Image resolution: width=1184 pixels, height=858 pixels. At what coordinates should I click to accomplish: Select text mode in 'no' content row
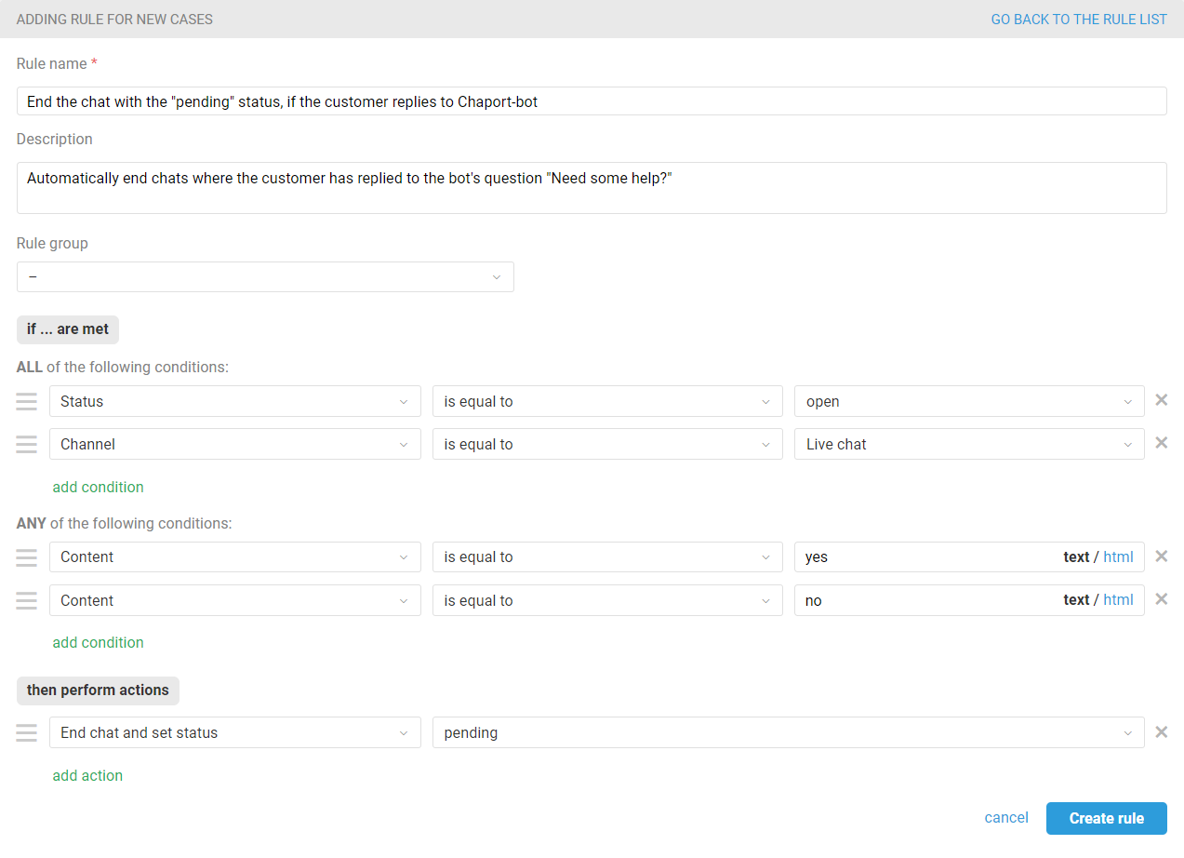(1076, 600)
